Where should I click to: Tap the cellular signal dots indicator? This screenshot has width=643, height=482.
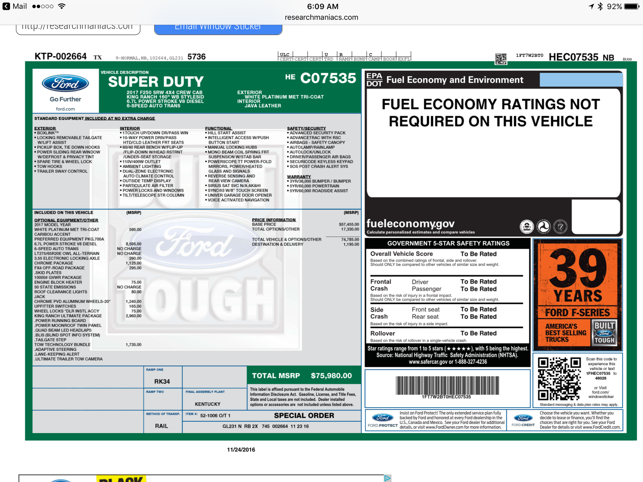tap(42, 5)
